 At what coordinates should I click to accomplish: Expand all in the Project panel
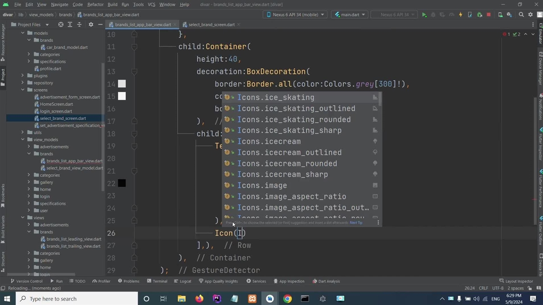coord(70,25)
